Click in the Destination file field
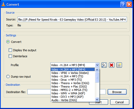This screenshot has height=109, width=134. (x=67, y=92)
